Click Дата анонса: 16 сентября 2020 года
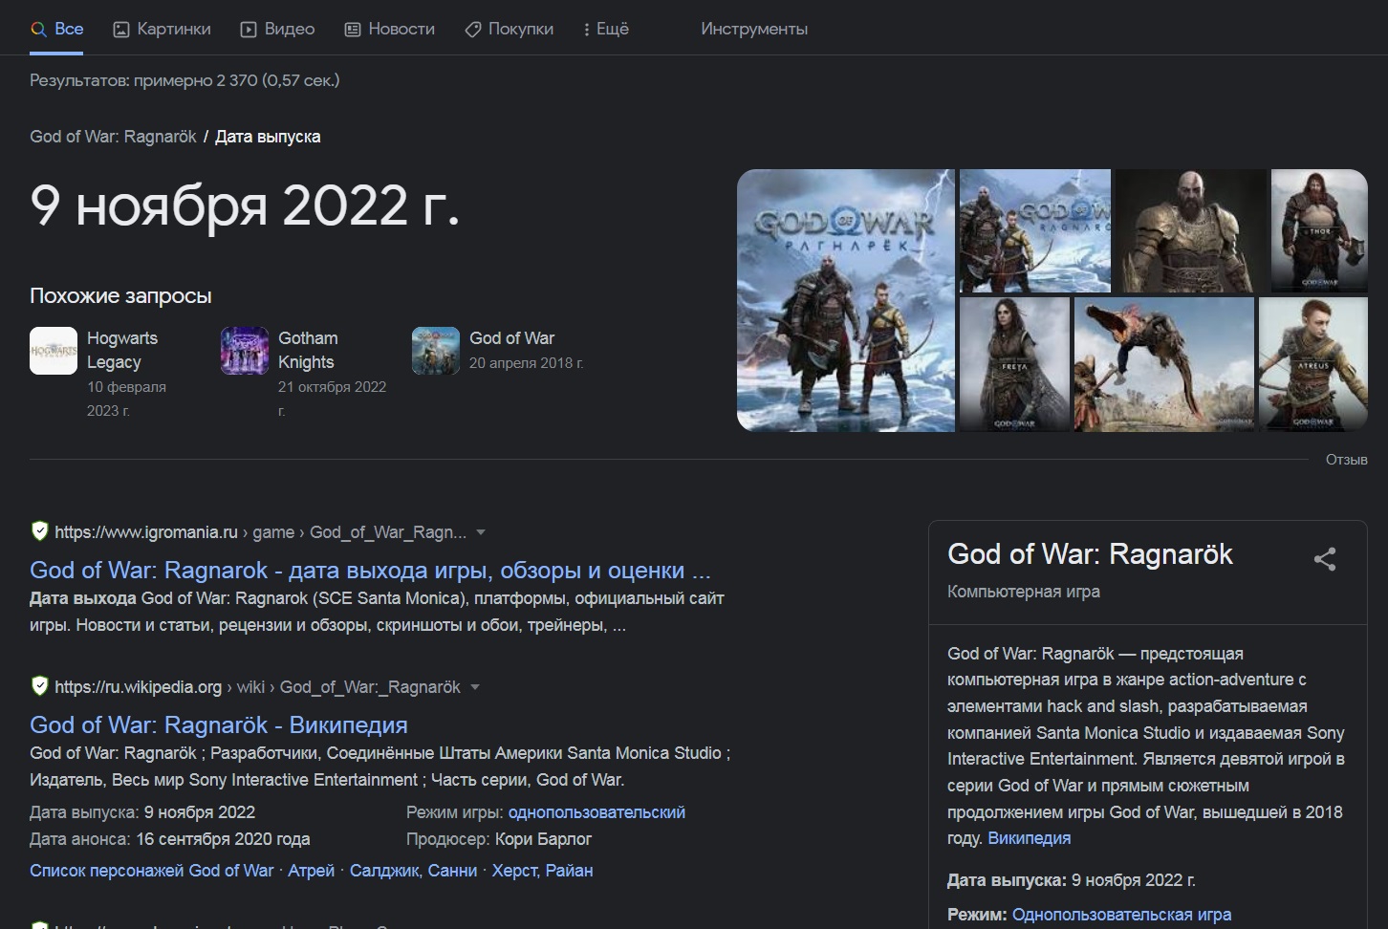 169,839
